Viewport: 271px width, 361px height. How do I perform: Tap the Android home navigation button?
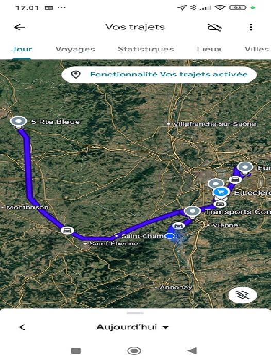(134, 351)
